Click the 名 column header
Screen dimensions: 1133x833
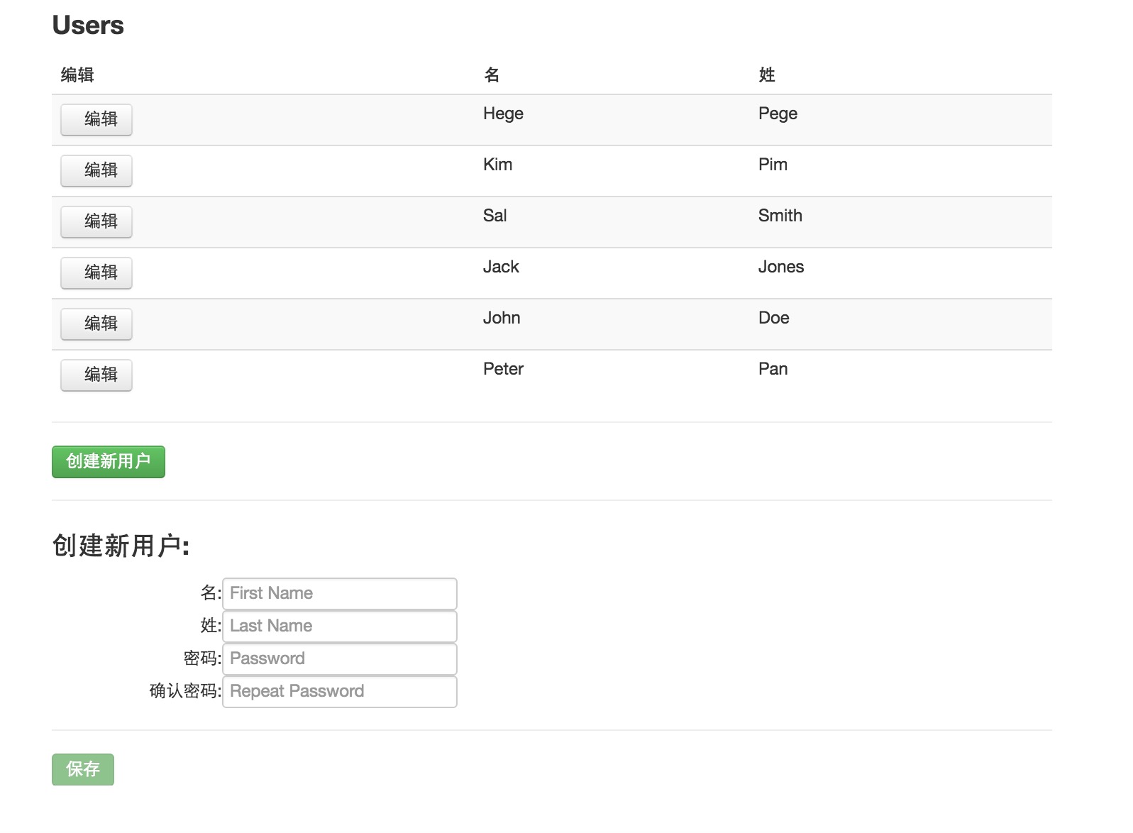(492, 75)
